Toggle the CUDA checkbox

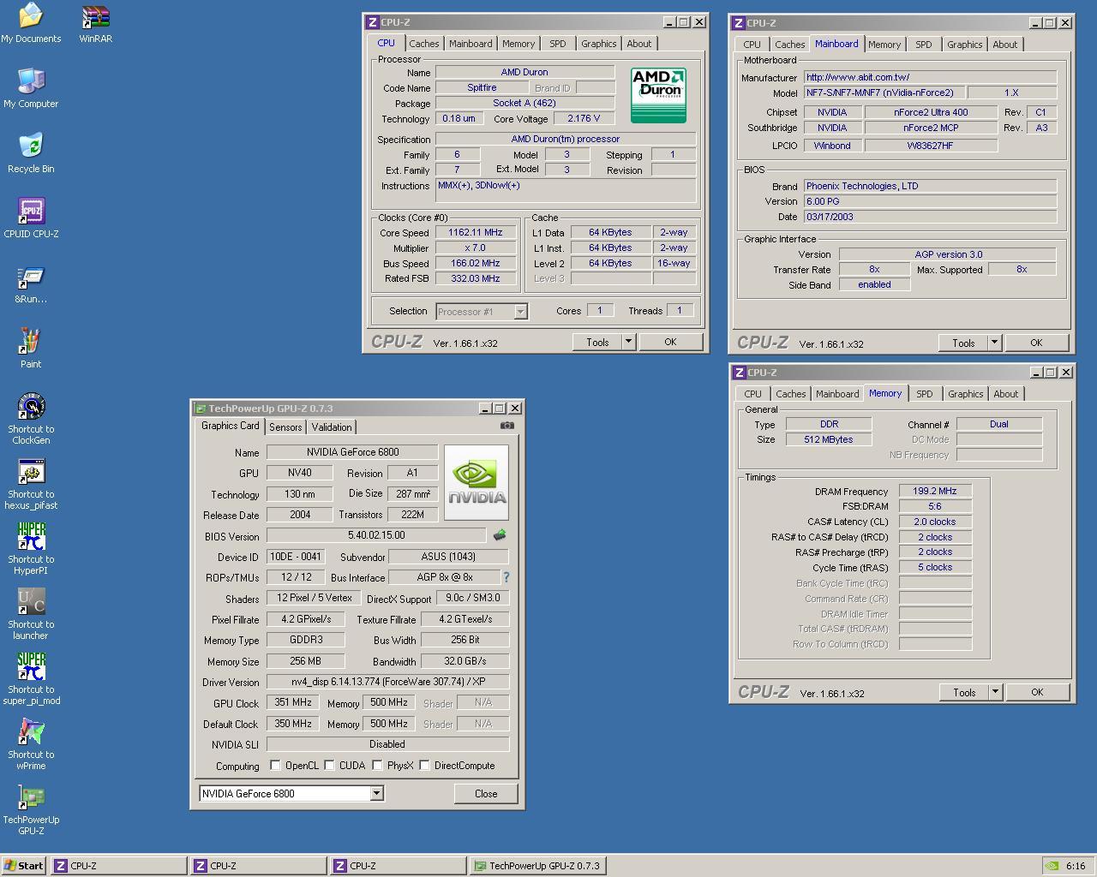[329, 766]
